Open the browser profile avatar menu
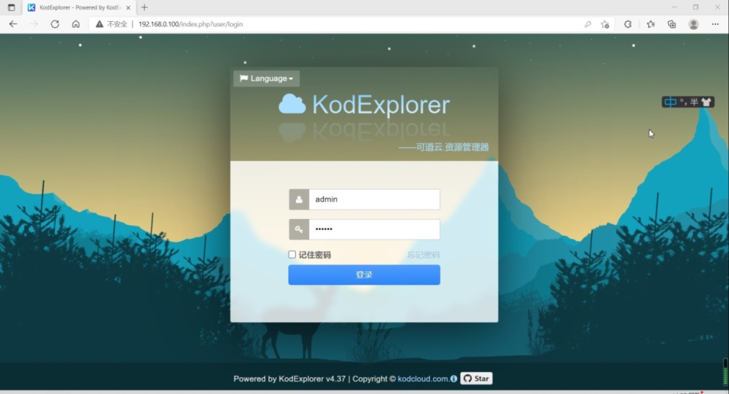Screen dimensions: 729x394 (693, 24)
